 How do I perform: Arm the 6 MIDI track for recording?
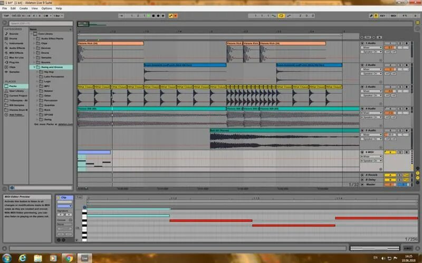pos(406,152)
